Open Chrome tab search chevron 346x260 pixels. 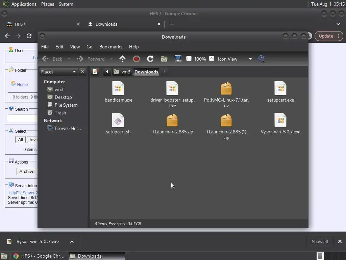338,24
